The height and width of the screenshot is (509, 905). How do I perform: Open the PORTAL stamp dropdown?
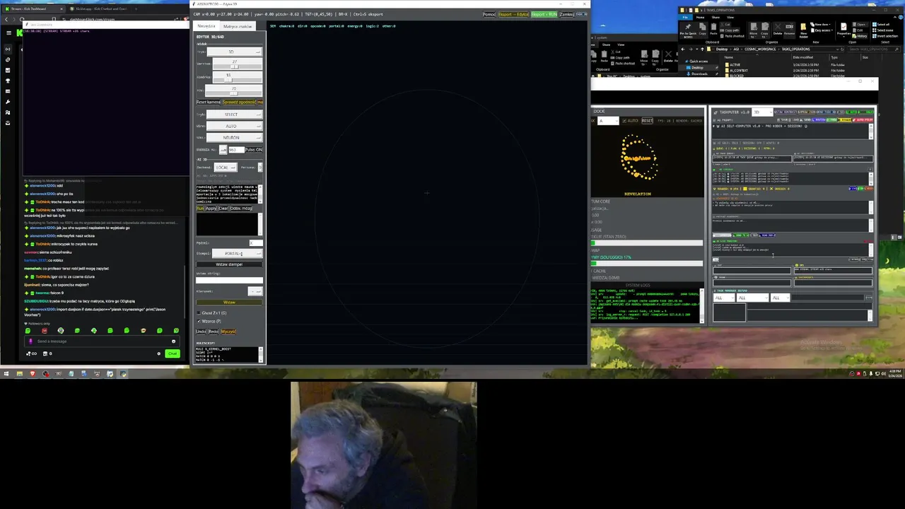point(236,253)
